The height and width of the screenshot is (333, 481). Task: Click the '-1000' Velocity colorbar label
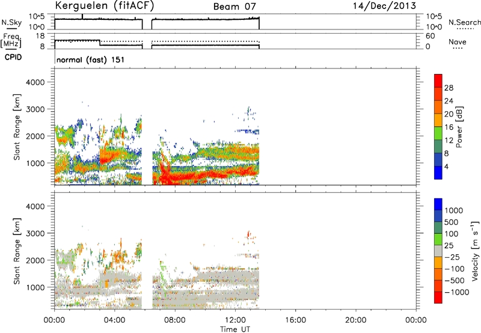click(456, 292)
